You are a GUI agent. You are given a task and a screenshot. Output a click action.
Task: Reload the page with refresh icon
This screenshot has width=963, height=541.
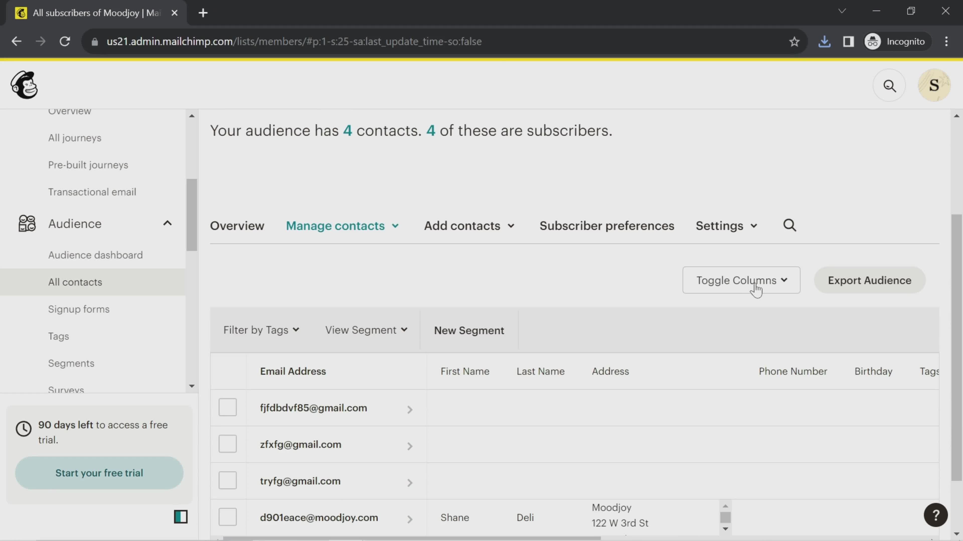(x=65, y=41)
